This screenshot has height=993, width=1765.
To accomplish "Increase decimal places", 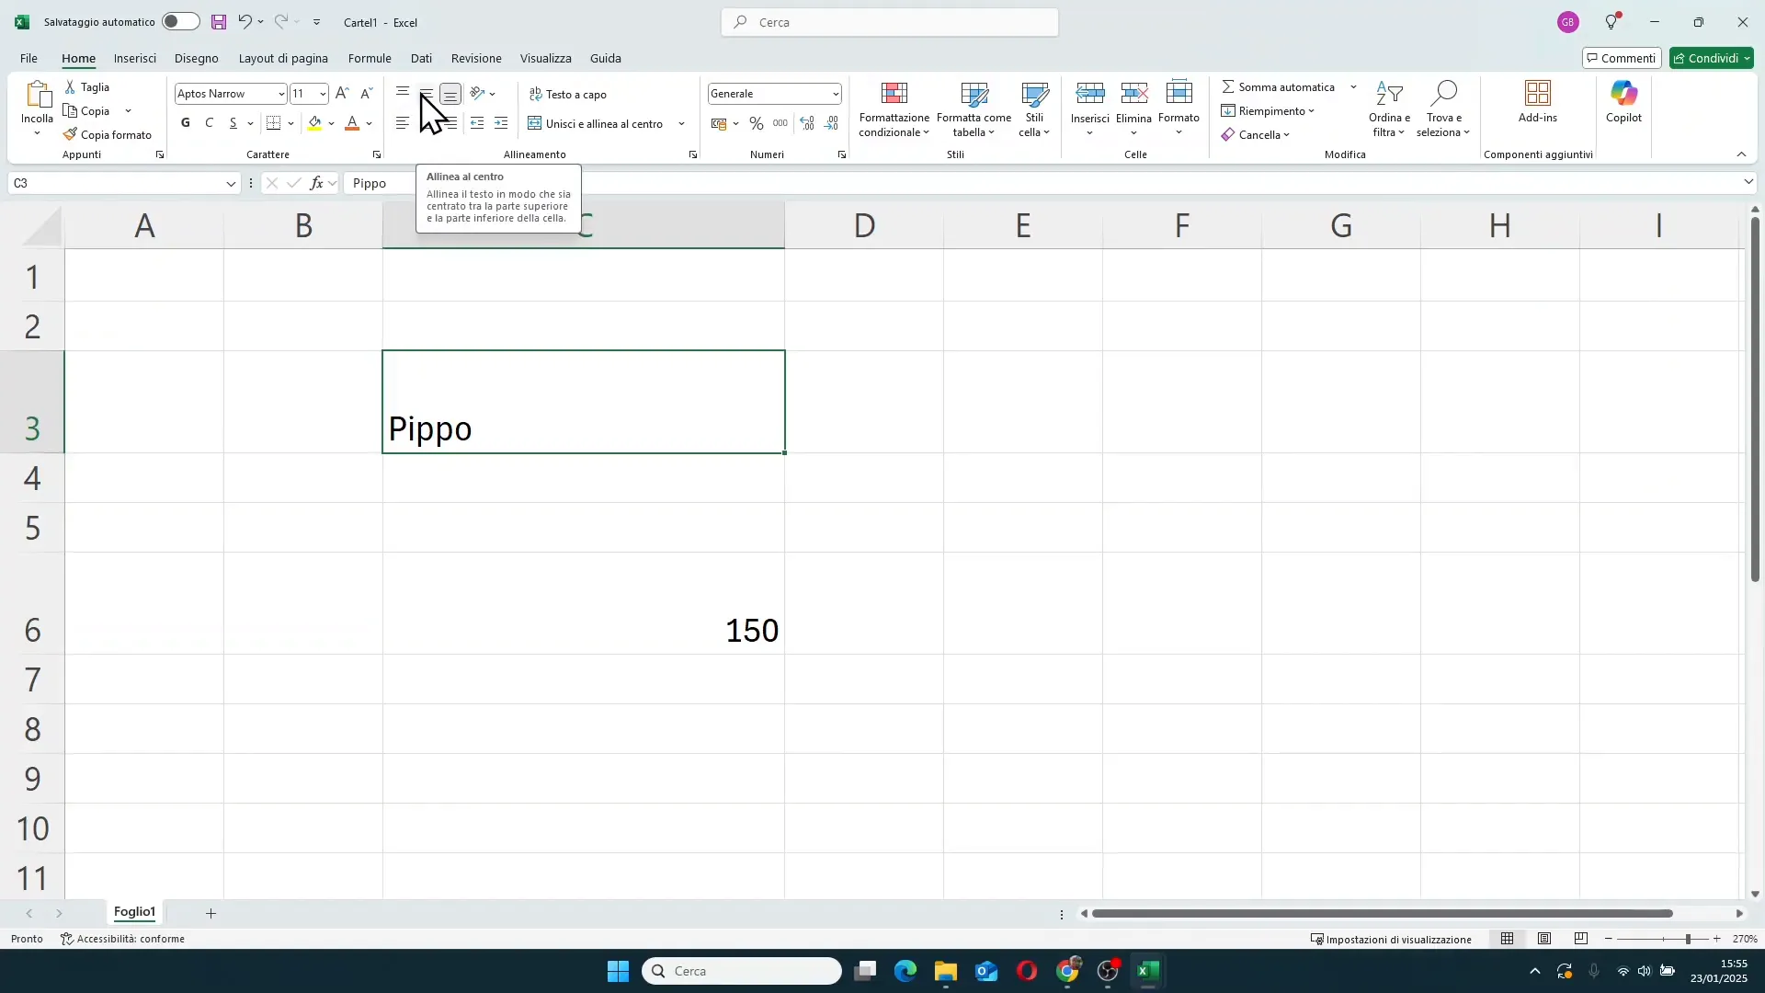I will [807, 123].
